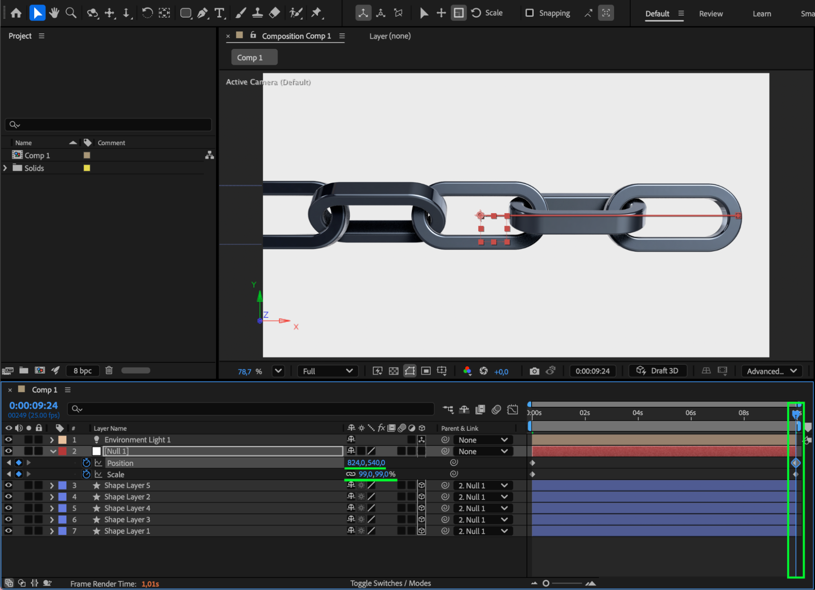Select the Puppet Pin tool
This screenshot has height=590, width=815.
(x=316, y=13)
